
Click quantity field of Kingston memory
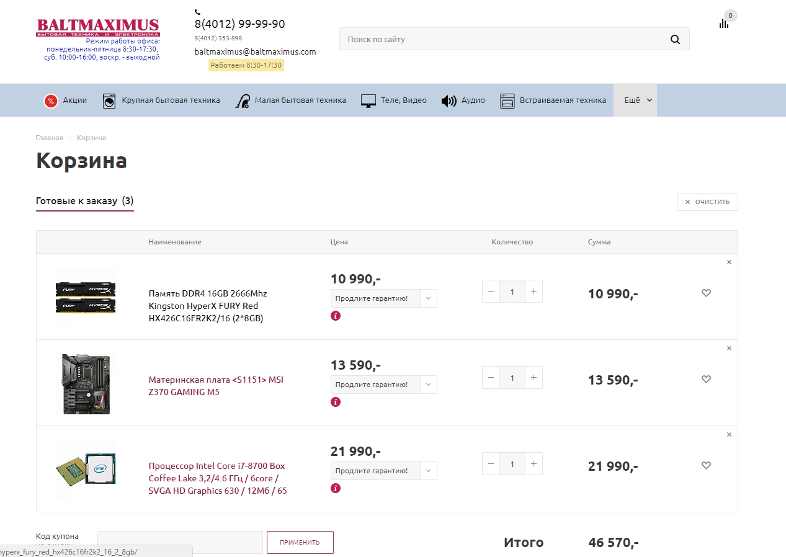click(x=512, y=292)
